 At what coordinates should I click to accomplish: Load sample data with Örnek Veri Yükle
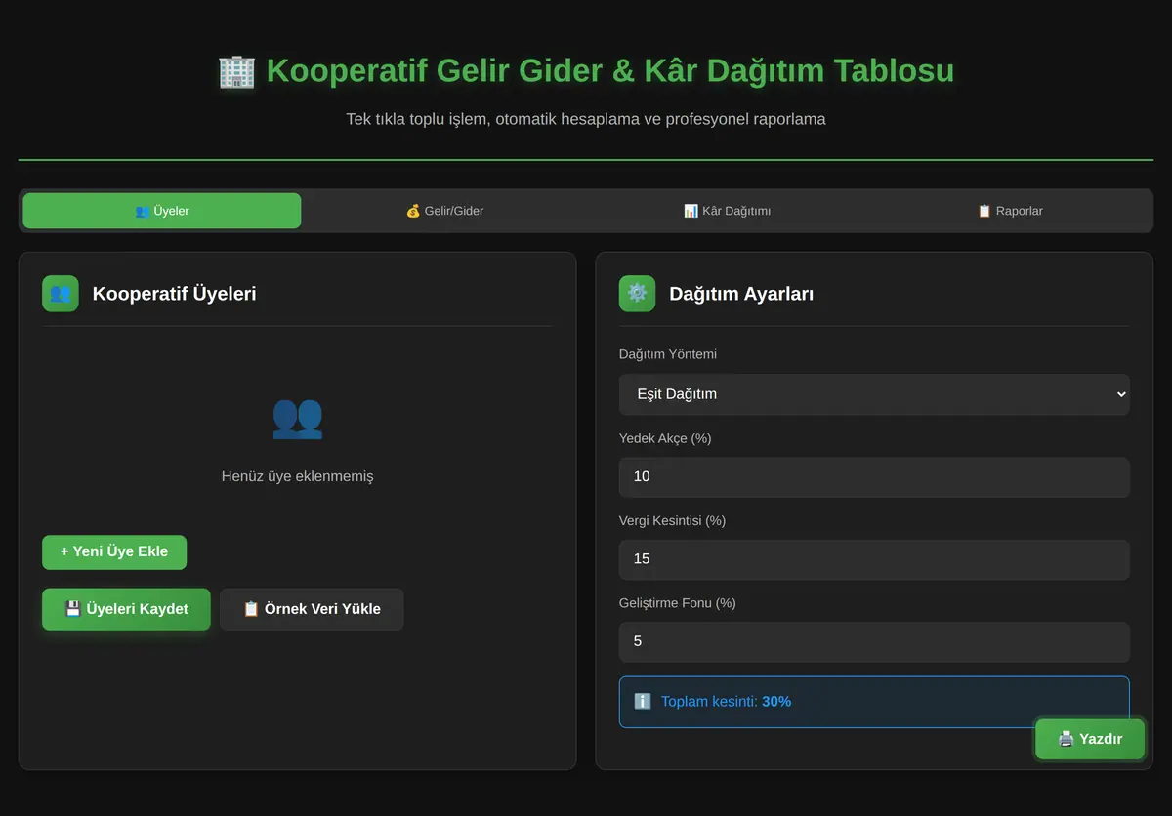(312, 609)
